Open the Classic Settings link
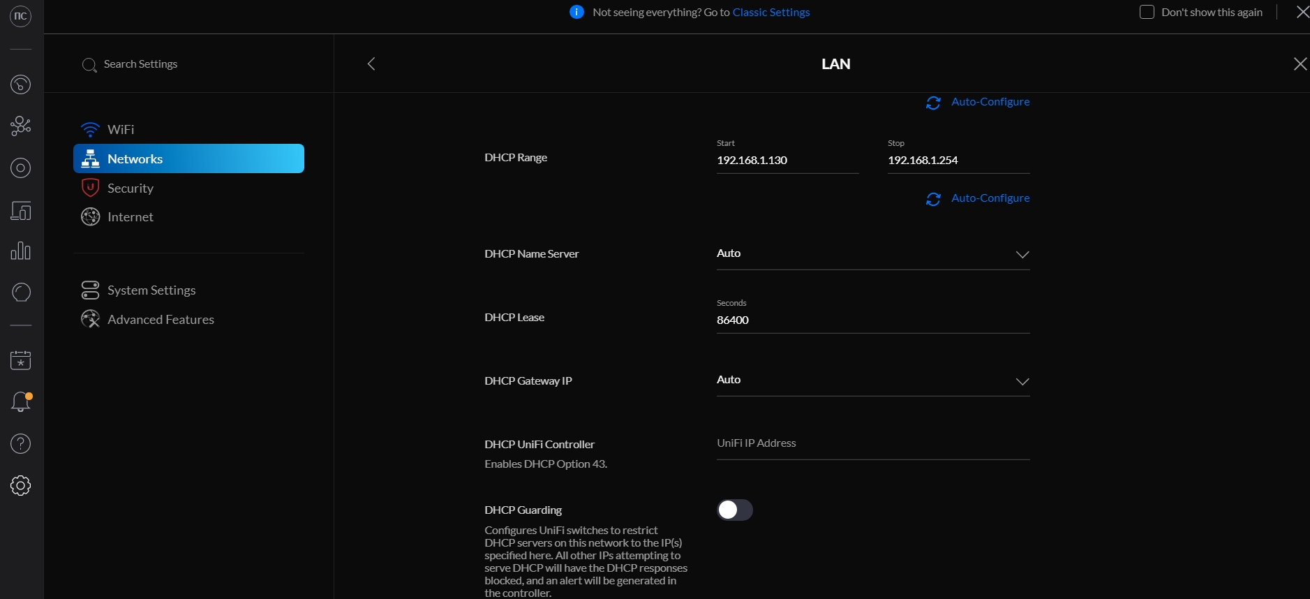The width and height of the screenshot is (1310, 599). [771, 12]
